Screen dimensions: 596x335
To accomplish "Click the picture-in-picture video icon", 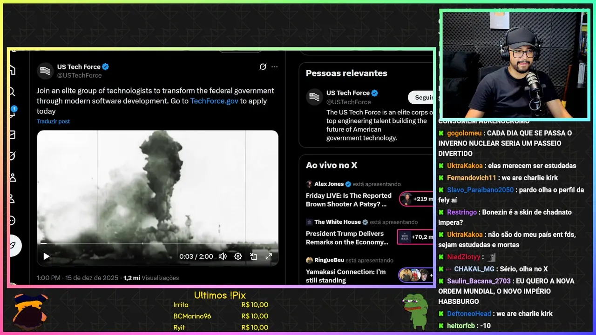I will tap(254, 256).
